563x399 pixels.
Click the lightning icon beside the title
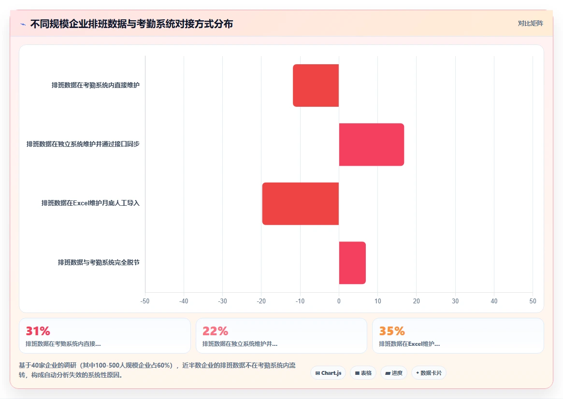click(x=23, y=25)
